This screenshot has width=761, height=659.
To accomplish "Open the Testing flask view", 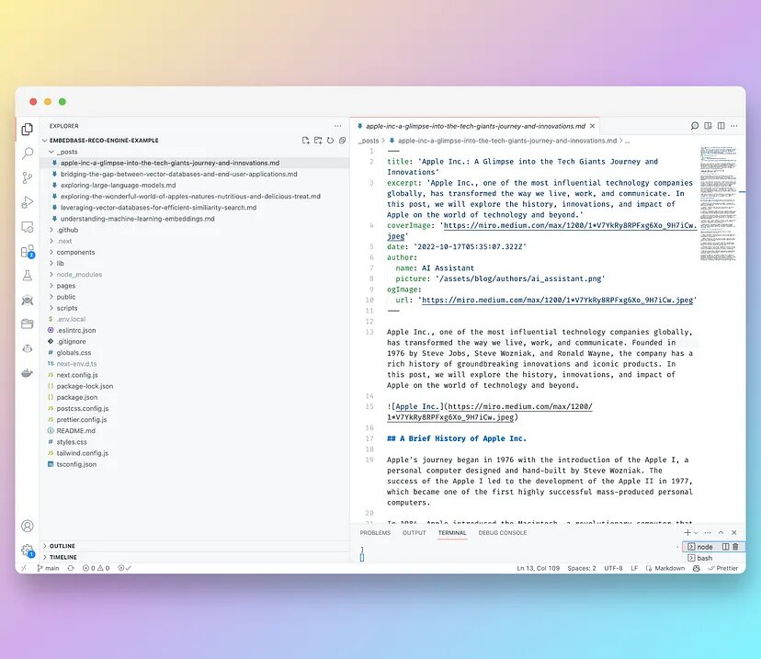I will (28, 276).
